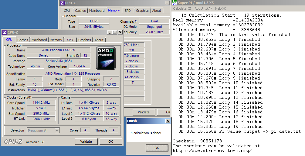305x156 pixels.
Task: Open Super PI Calculate menu
Action: tap(182, 8)
